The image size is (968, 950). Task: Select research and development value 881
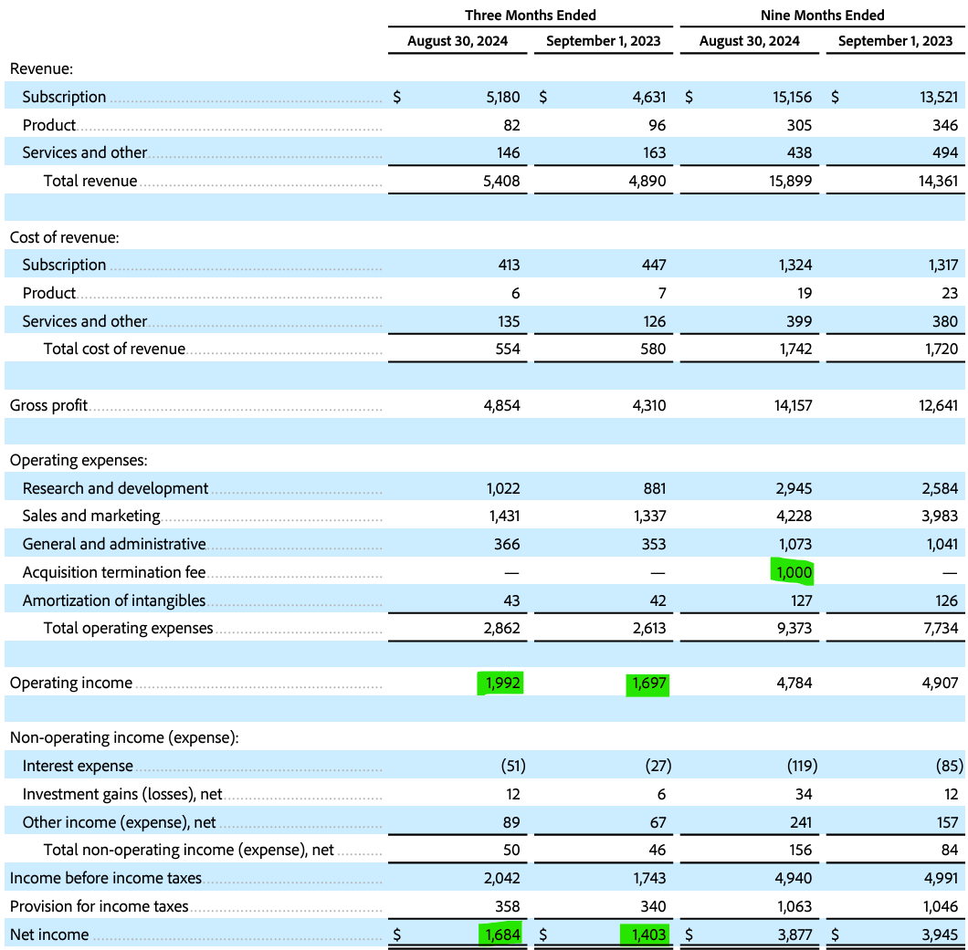[x=655, y=488]
